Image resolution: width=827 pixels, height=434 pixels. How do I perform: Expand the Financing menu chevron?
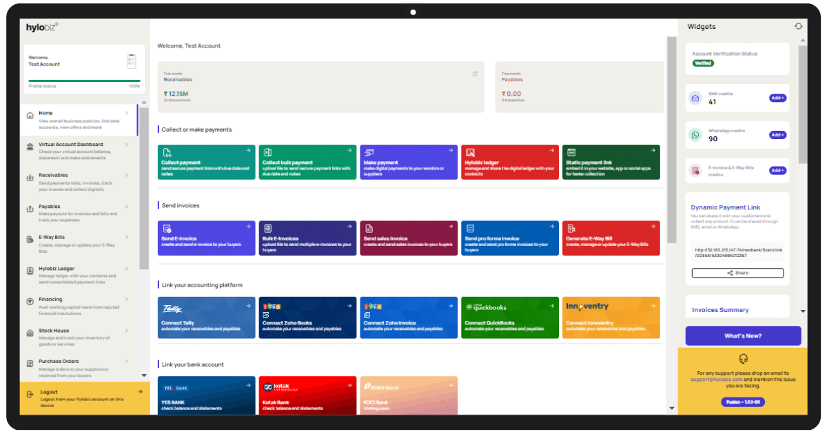[126, 299]
